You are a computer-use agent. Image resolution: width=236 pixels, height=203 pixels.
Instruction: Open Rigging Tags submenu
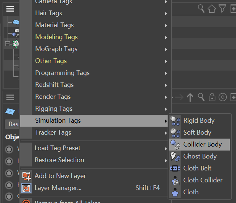[94, 109]
